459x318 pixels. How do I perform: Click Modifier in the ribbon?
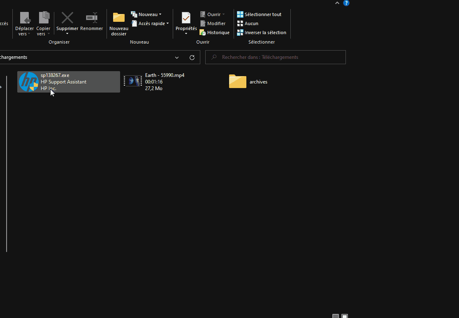213,23
